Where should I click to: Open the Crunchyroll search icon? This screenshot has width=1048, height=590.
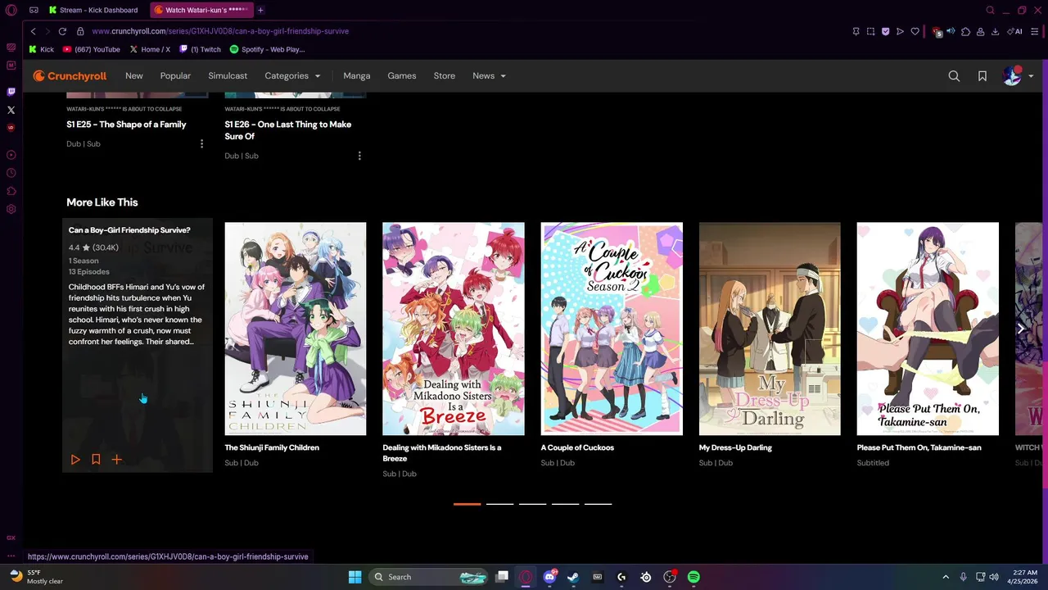[954, 75]
